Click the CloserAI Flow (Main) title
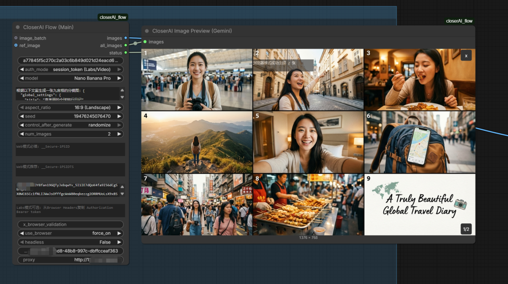 (48, 27)
